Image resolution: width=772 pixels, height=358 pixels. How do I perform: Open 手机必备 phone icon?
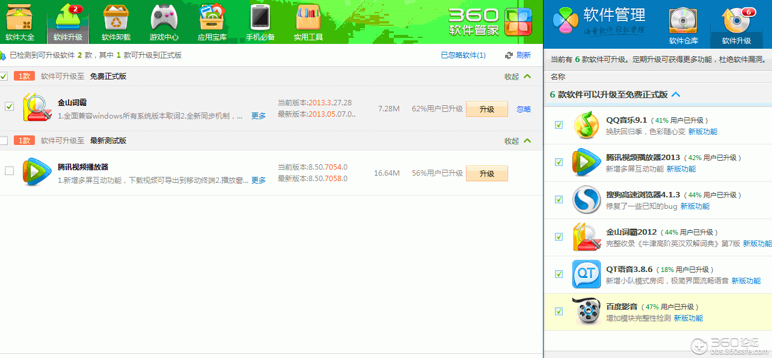pos(260,22)
